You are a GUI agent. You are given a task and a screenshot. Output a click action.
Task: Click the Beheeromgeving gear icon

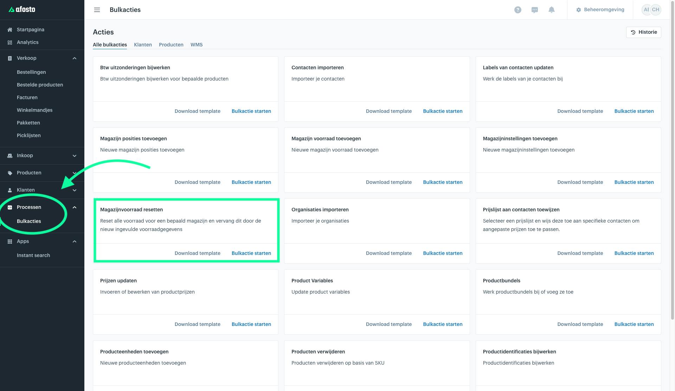(579, 10)
